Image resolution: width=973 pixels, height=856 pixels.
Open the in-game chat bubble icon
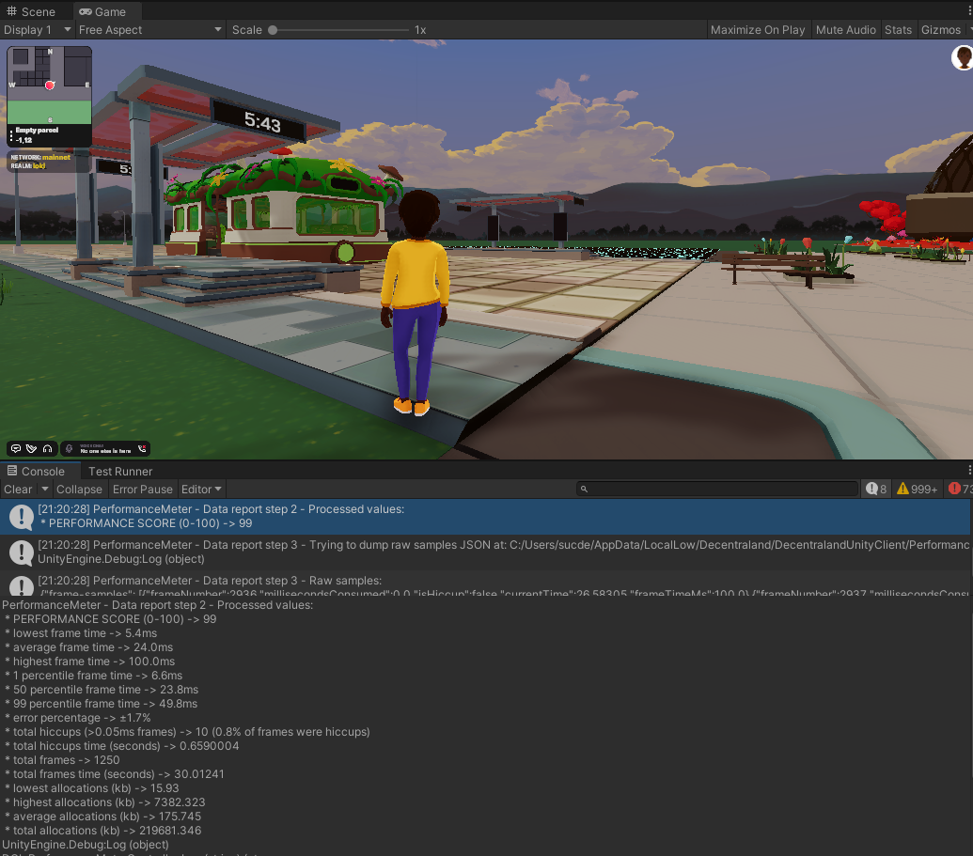point(16,448)
